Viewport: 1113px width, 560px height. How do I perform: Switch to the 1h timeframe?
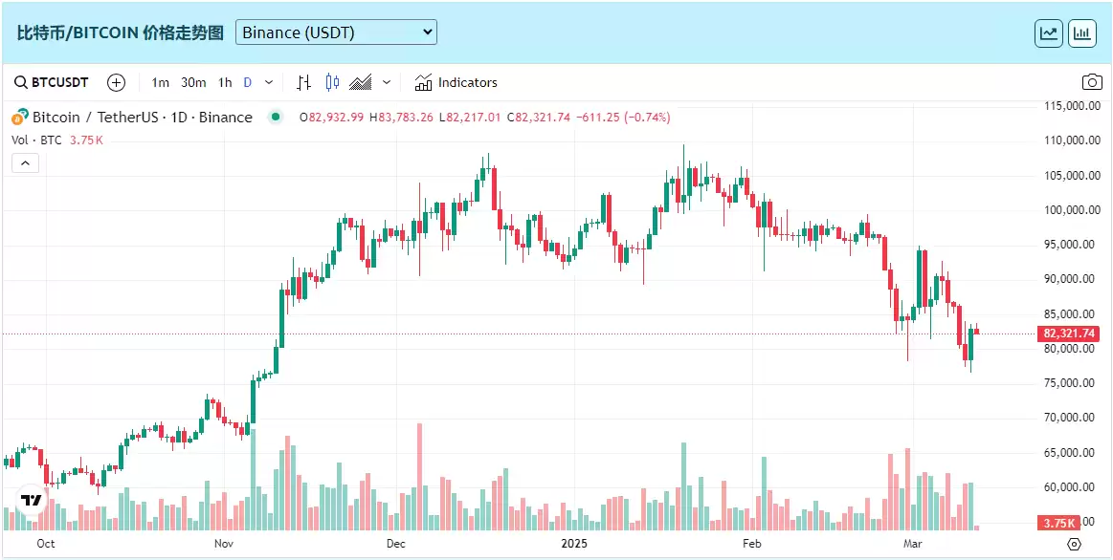[x=225, y=82]
